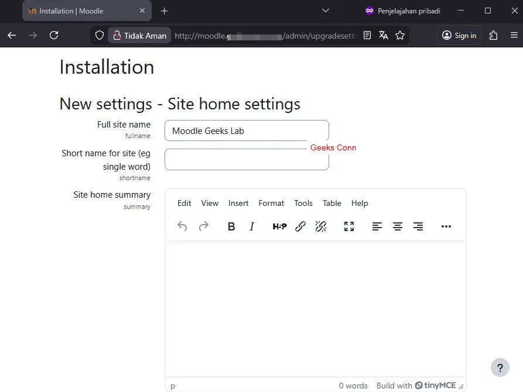Click the Short name for site field
523x392 pixels.
point(246,160)
